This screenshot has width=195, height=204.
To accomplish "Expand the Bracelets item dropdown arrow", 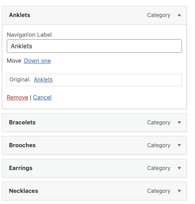I will tap(179, 123).
